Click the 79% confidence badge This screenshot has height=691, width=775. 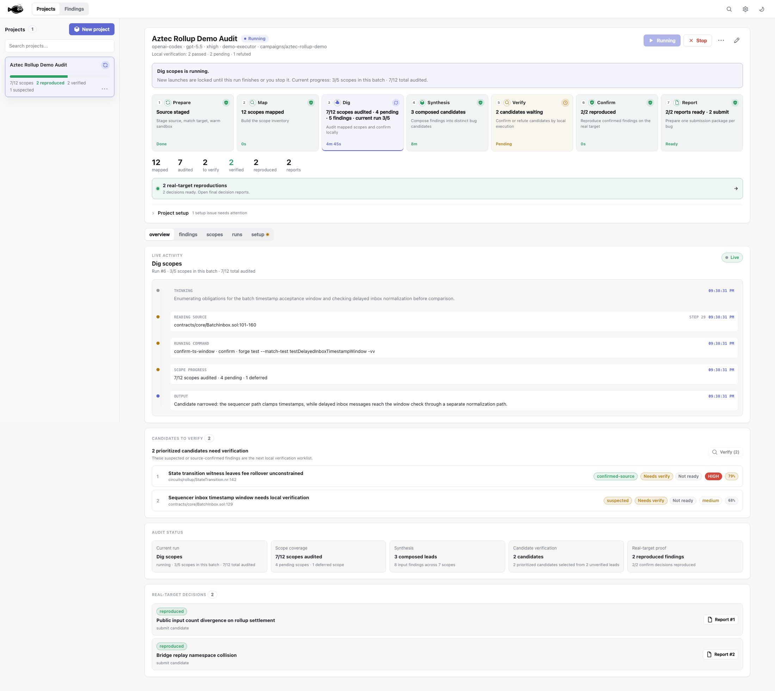tap(731, 476)
